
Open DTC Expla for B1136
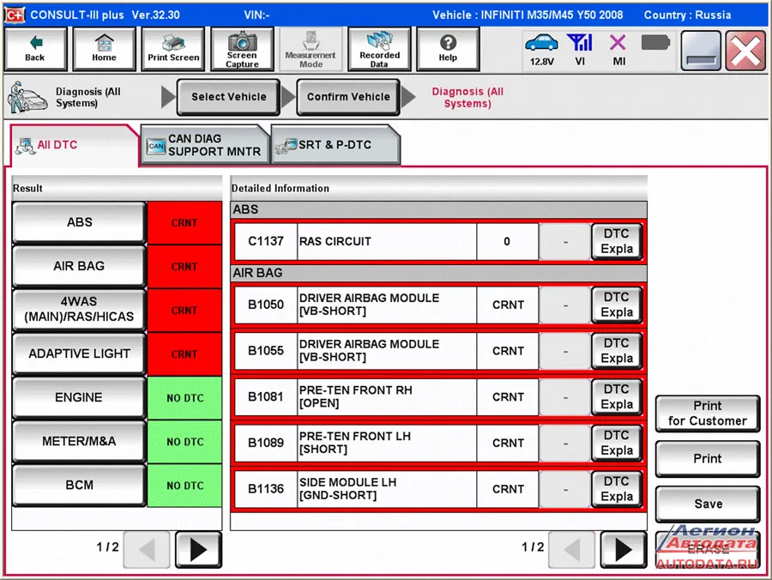point(617,489)
